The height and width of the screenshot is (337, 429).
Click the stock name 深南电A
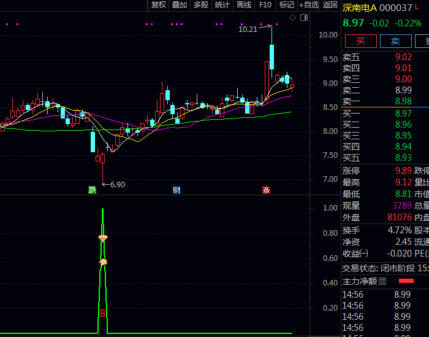click(x=360, y=8)
